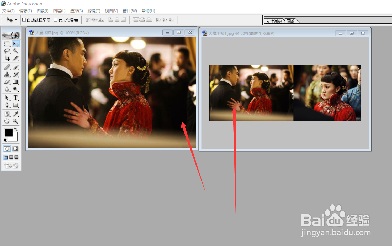Viewport: 392px width, 246px height.
Task: Select the Lasso tool
Action: click(x=7, y=51)
